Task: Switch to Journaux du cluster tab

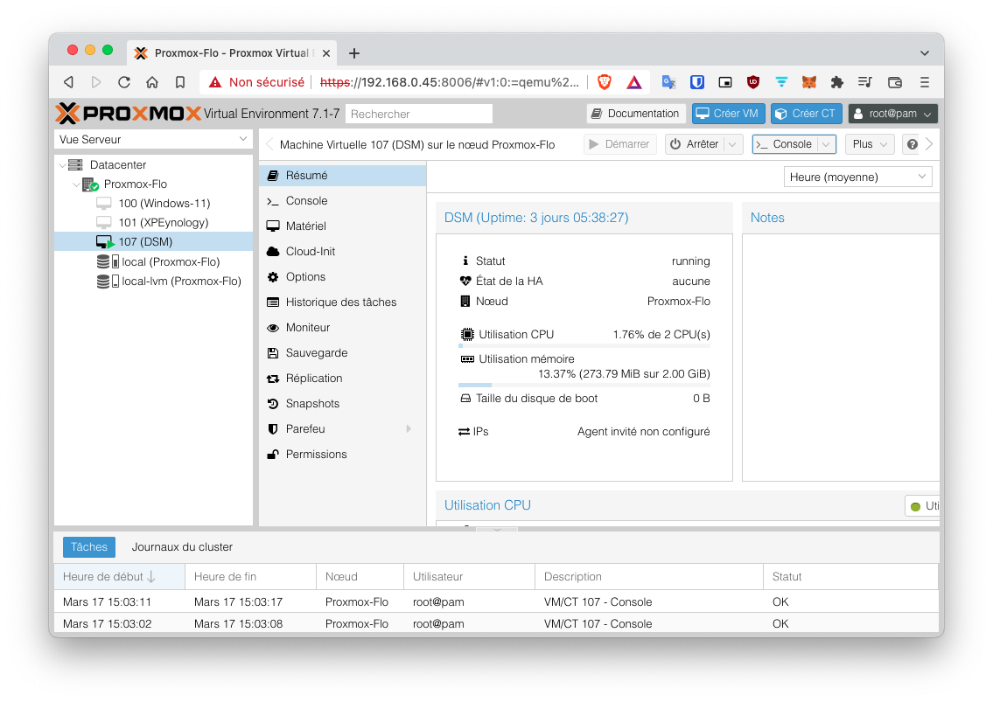Action: pyautogui.click(x=182, y=547)
